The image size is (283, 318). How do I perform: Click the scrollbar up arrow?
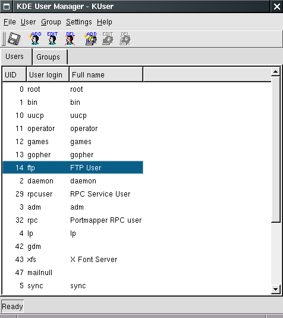coord(275,71)
